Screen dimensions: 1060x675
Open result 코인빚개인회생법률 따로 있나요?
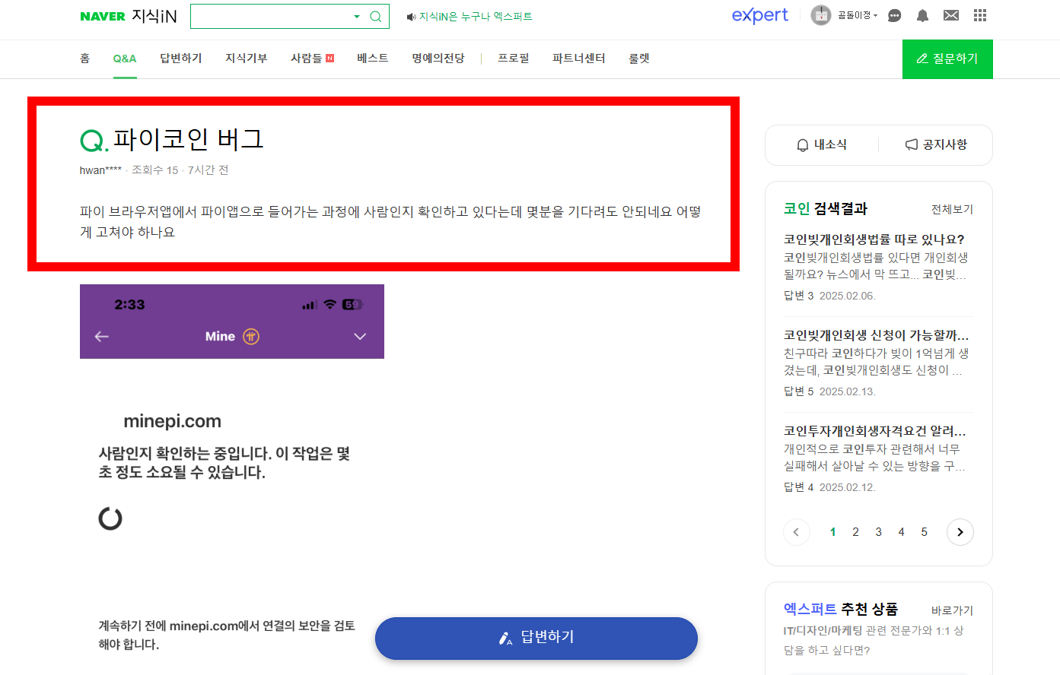click(874, 239)
